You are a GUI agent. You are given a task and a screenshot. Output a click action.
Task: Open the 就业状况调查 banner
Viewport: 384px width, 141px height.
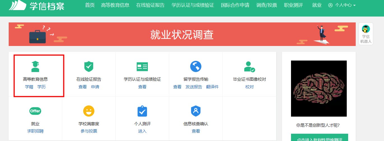pyautogui.click(x=182, y=34)
